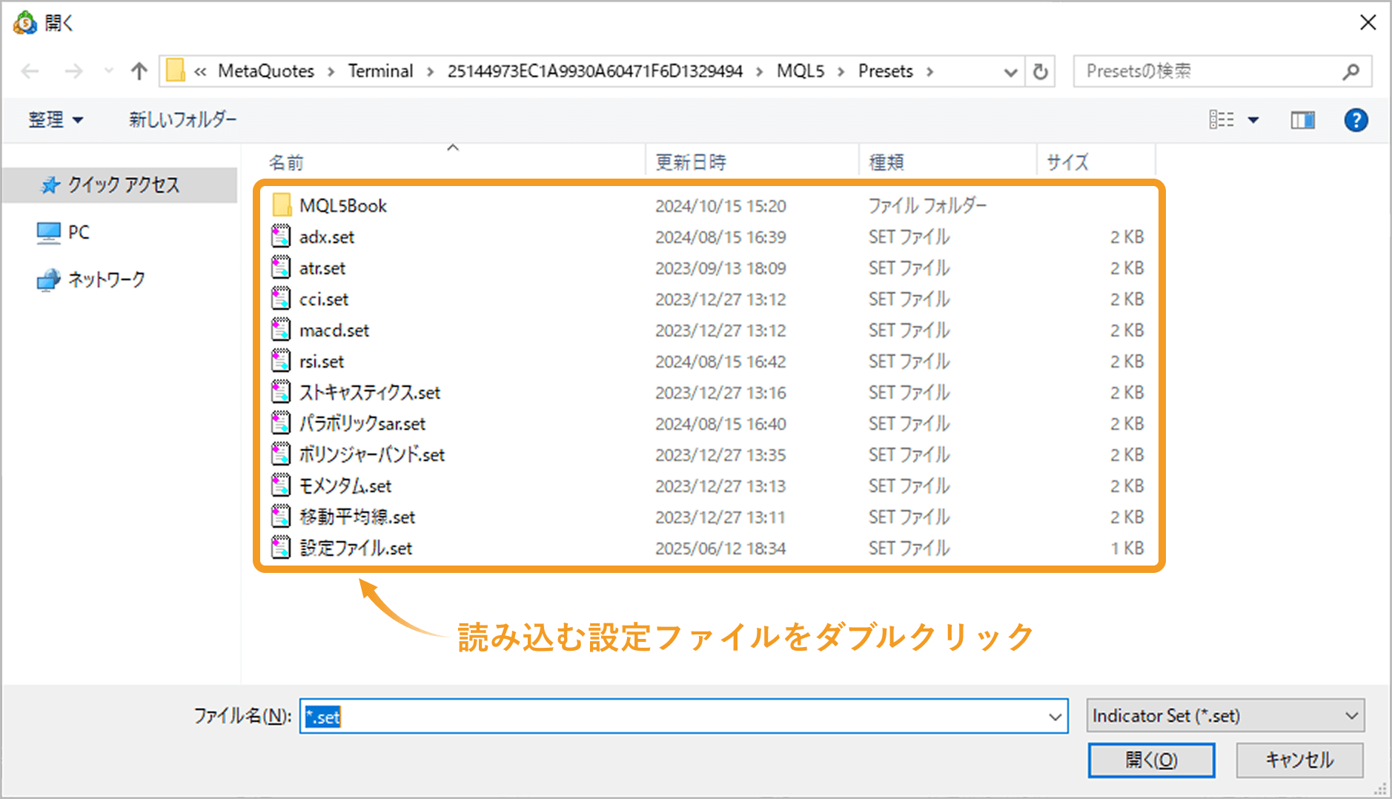This screenshot has width=1392, height=799.
Task: Open the Indicator Set file type dropdown
Action: pos(1224,716)
